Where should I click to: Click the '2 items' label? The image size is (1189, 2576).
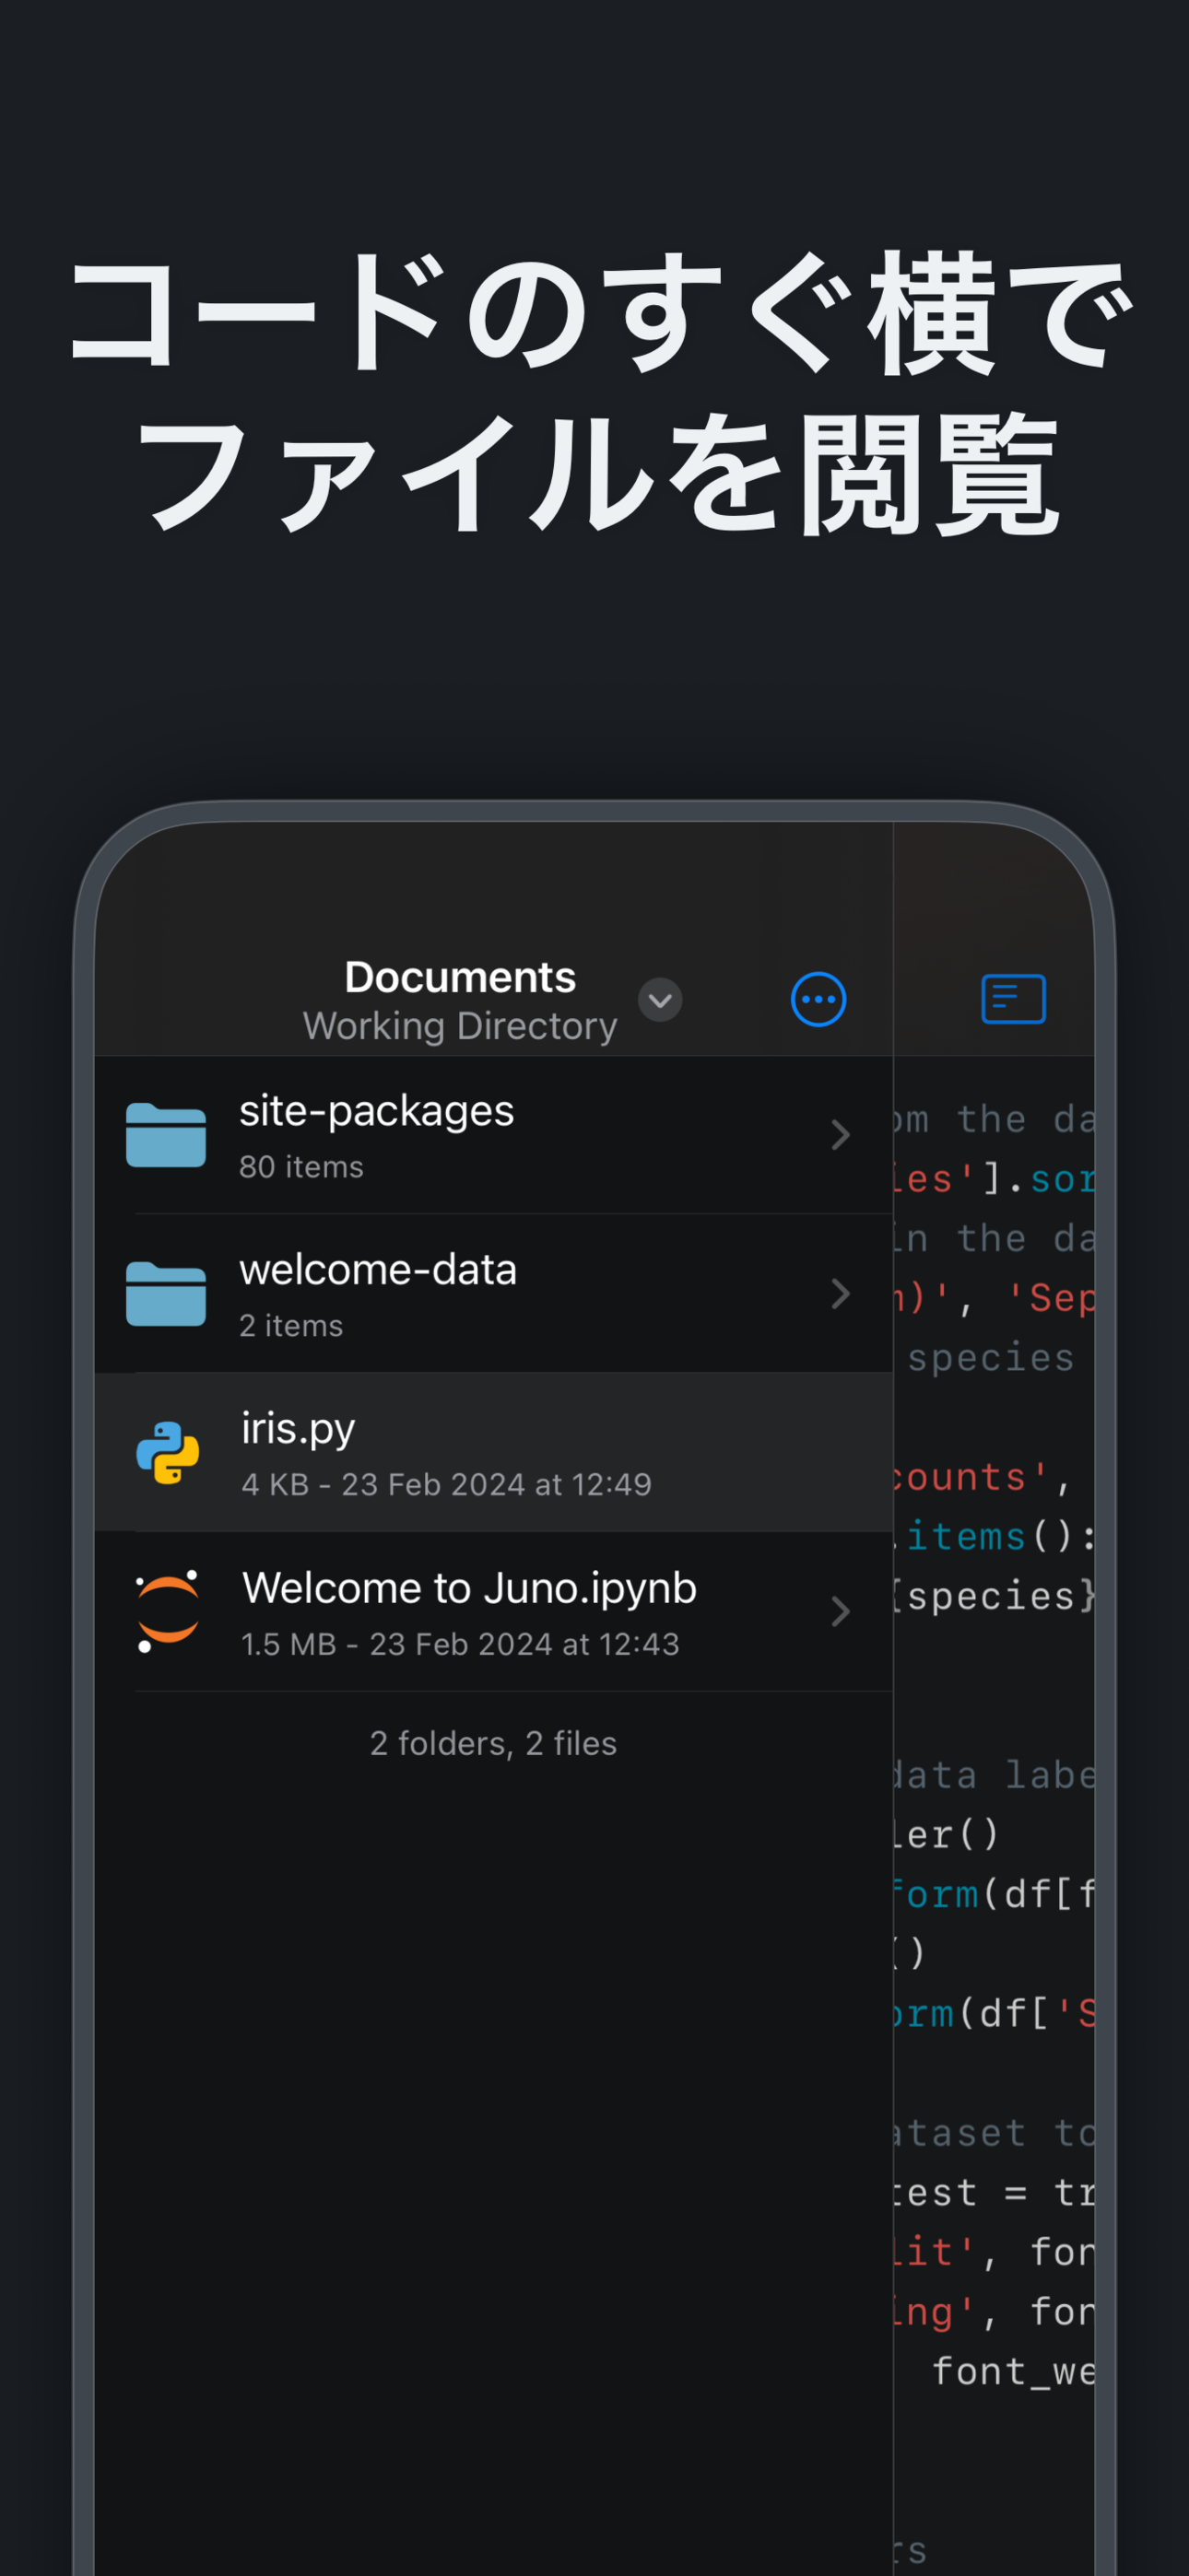coord(291,1326)
